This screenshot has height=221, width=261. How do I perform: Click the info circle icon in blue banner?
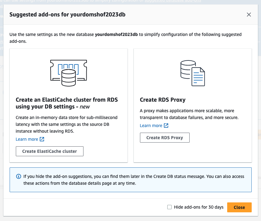(19, 176)
